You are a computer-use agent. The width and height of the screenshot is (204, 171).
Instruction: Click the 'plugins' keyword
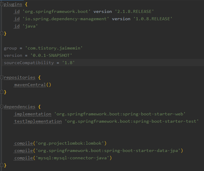tap(13, 5)
